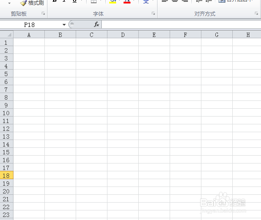Select column A header
The height and width of the screenshot is (220, 261).
coord(29,35)
